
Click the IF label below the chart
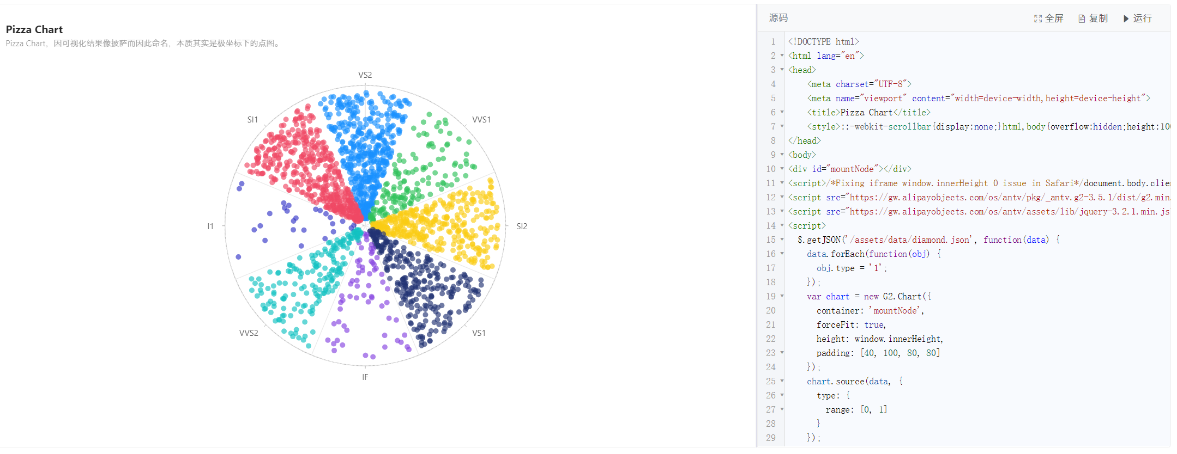point(365,377)
